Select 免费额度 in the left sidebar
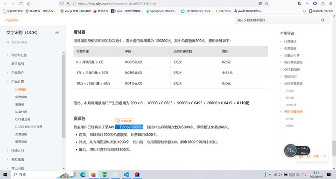336x179 pixels. [21, 97]
